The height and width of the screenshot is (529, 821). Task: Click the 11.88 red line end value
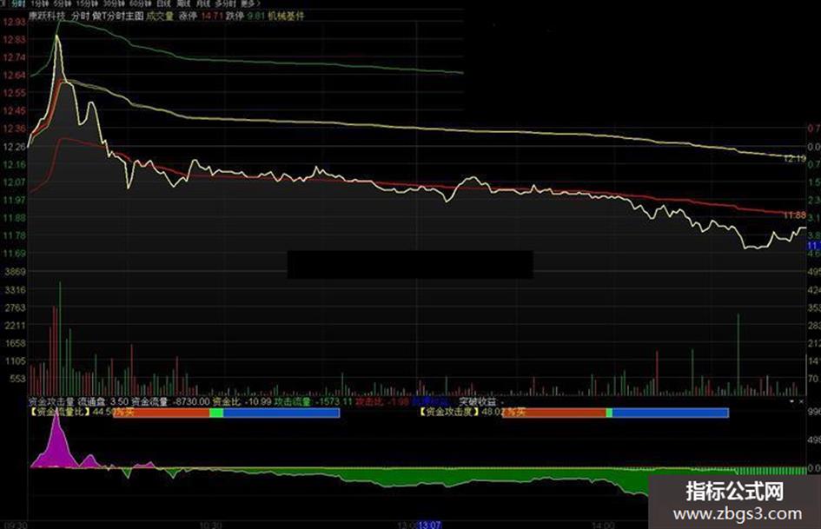pos(795,215)
